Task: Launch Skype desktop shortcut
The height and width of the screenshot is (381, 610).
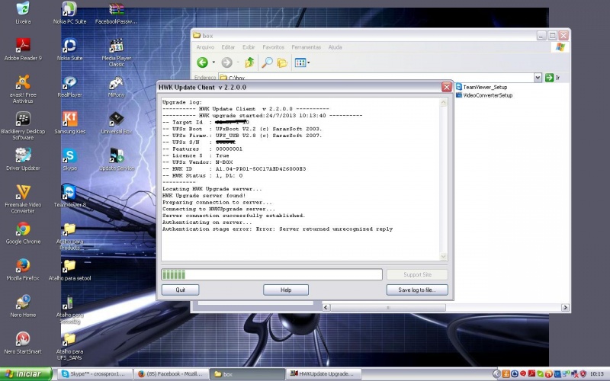Action: (x=69, y=160)
